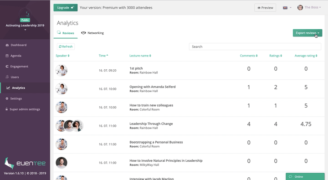Click the Refresh button
This screenshot has width=328, height=180.
(66, 46)
